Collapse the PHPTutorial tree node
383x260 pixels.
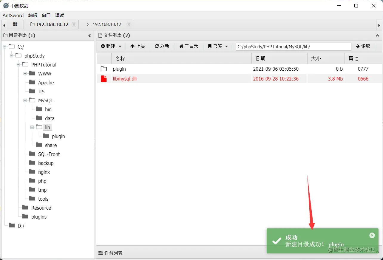point(18,65)
